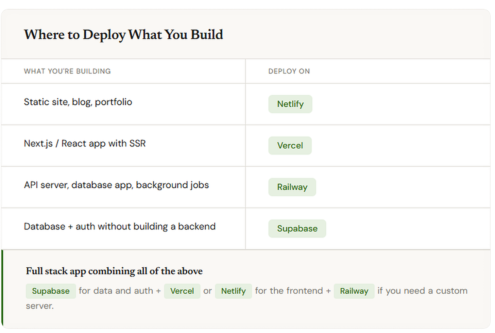Screen dimensions: 495x333
Task: Click the 'WHAT YOU'RE BUILDING' column header
Action: point(67,71)
